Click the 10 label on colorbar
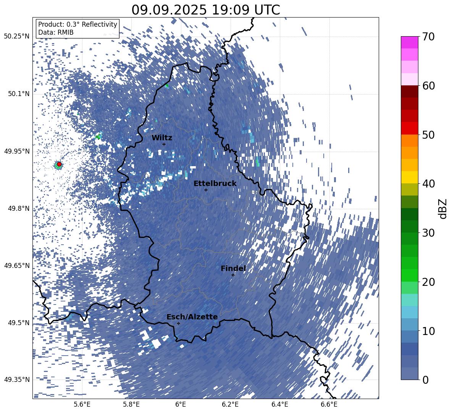The width and height of the screenshot is (452, 412). coord(428,331)
